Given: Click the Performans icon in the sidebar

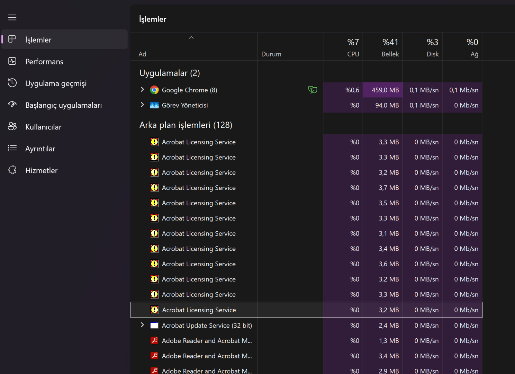Looking at the screenshot, I should 12,61.
